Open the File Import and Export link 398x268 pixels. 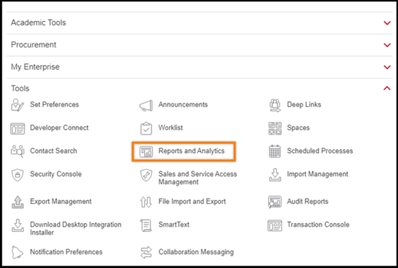tap(192, 202)
